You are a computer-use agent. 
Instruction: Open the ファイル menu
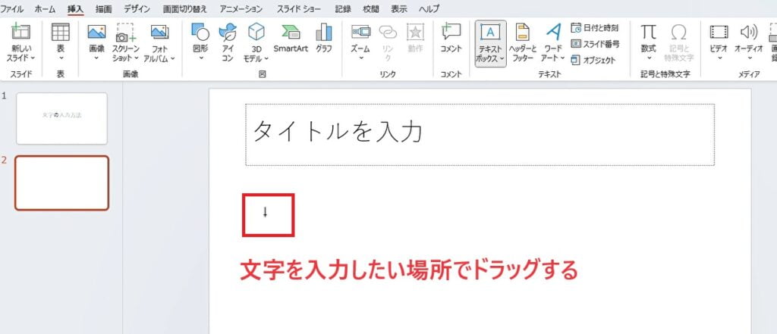click(x=15, y=8)
